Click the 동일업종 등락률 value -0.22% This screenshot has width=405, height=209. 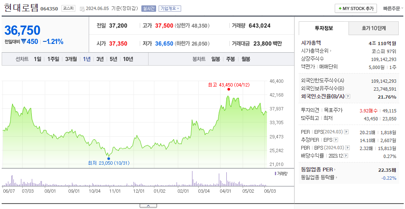point(389,178)
